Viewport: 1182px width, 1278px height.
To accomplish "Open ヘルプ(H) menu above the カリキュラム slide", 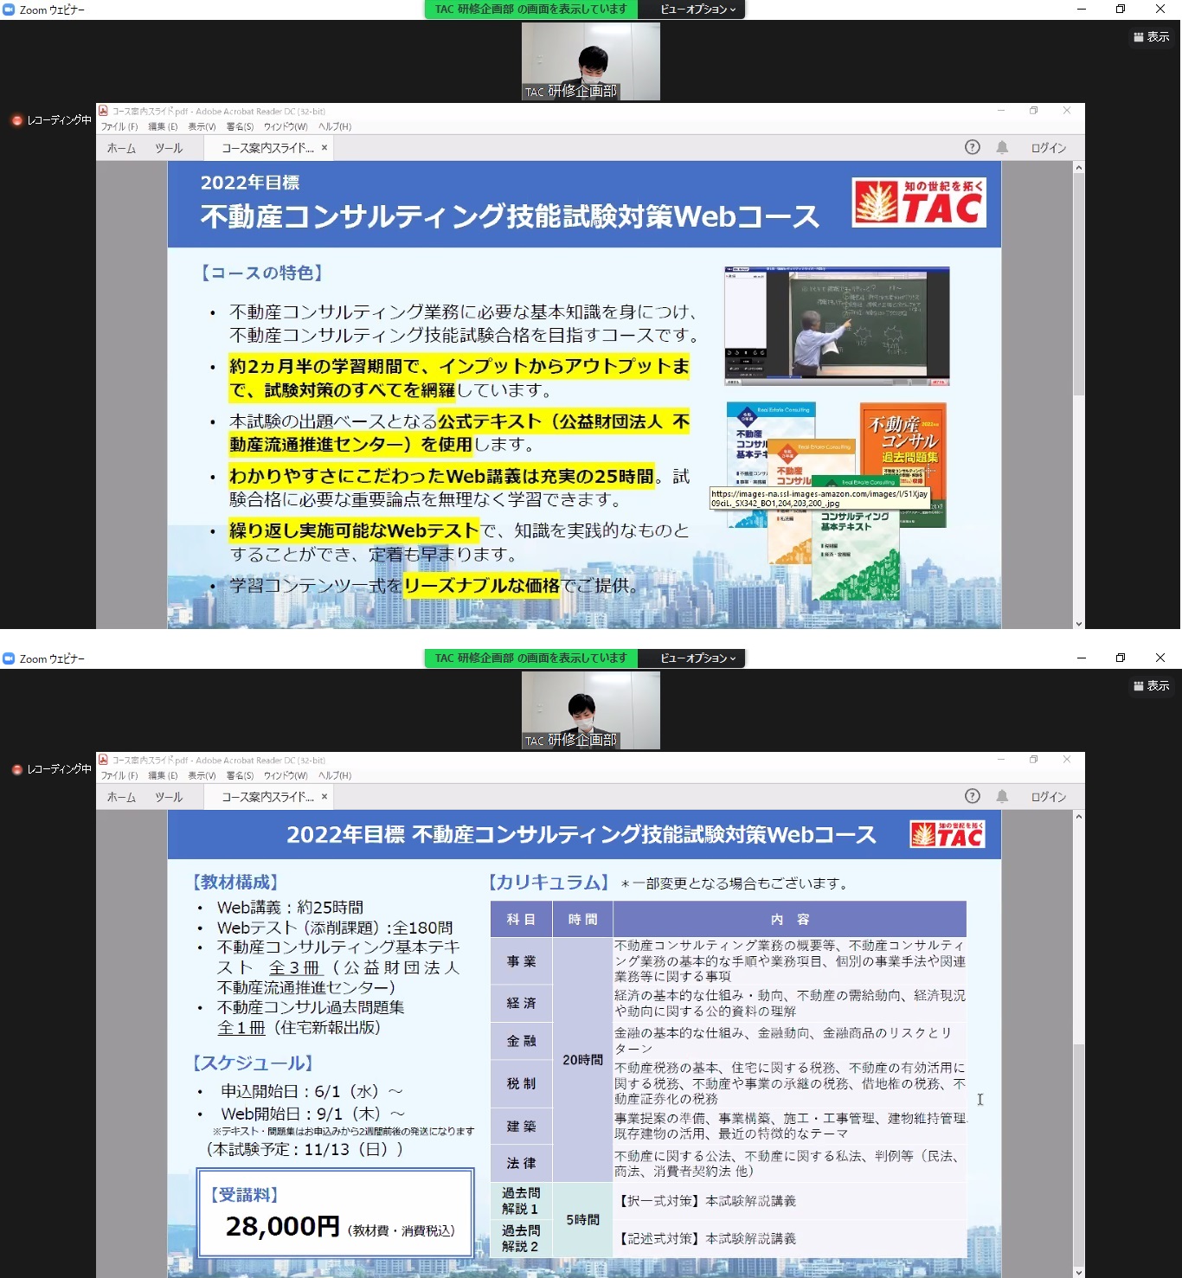I will coord(335,775).
